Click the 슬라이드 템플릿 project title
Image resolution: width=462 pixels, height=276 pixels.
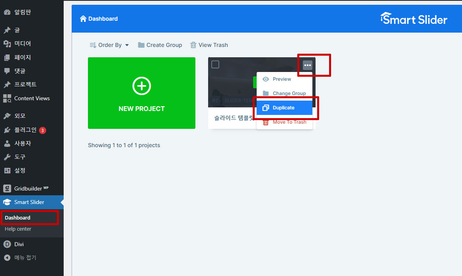click(x=234, y=118)
